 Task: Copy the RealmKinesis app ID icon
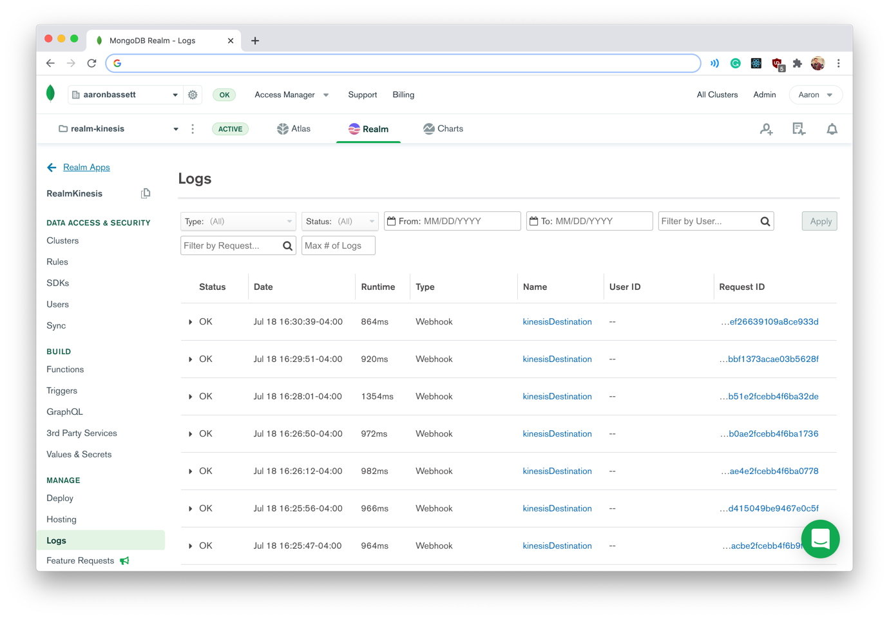pyautogui.click(x=146, y=193)
